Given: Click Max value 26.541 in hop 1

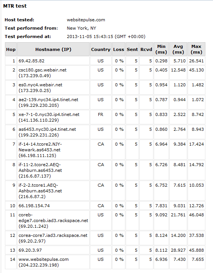Looking at the screenshot, I should (x=196, y=61).
